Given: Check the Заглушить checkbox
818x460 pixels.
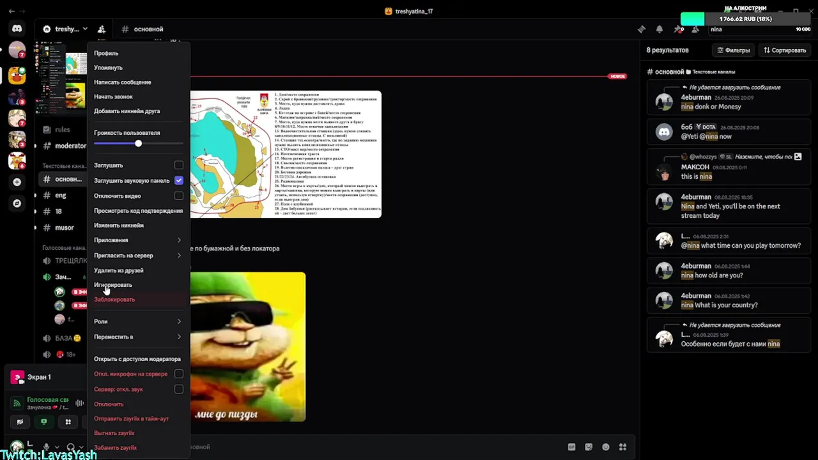Looking at the screenshot, I should point(179,165).
